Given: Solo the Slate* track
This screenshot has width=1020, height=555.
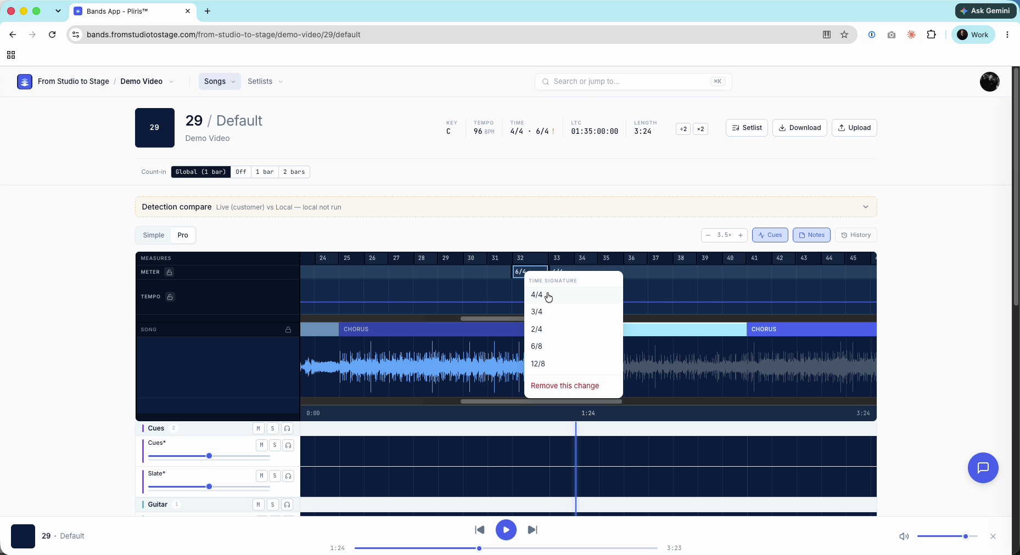Looking at the screenshot, I should pyautogui.click(x=275, y=476).
